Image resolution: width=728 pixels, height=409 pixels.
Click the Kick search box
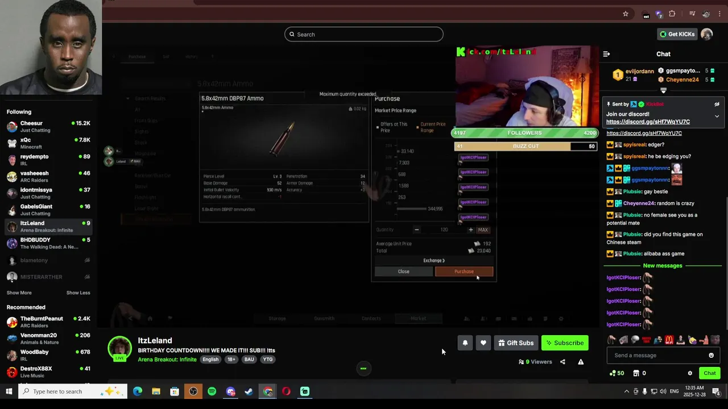tap(364, 34)
